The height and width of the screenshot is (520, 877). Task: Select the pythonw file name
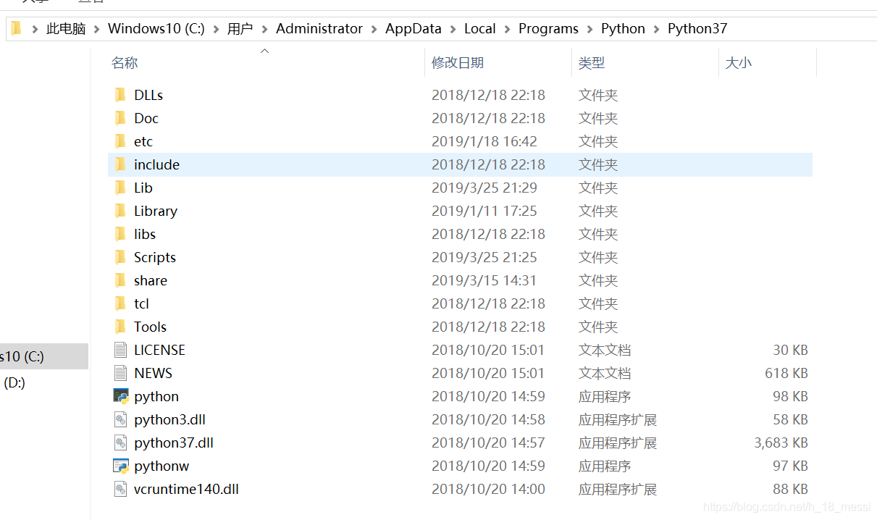click(x=161, y=466)
